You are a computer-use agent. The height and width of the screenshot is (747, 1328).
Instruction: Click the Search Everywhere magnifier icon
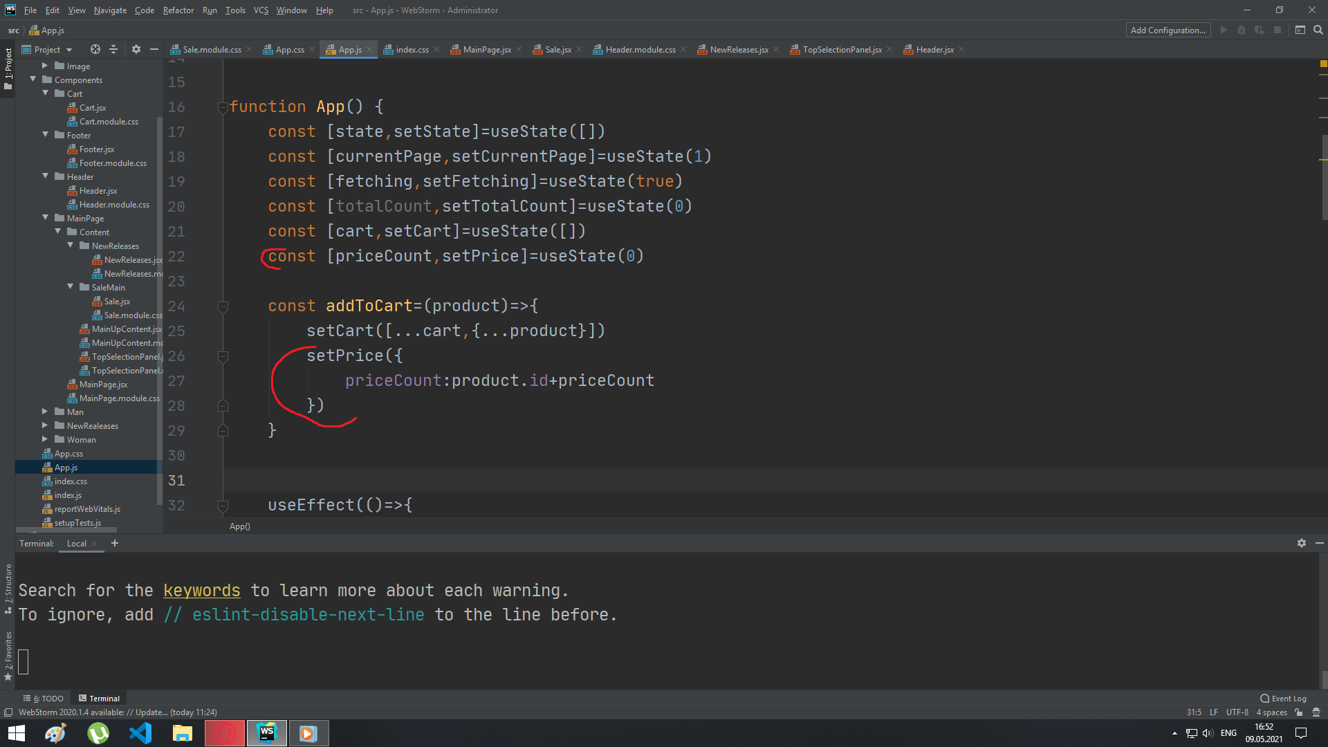(1318, 30)
